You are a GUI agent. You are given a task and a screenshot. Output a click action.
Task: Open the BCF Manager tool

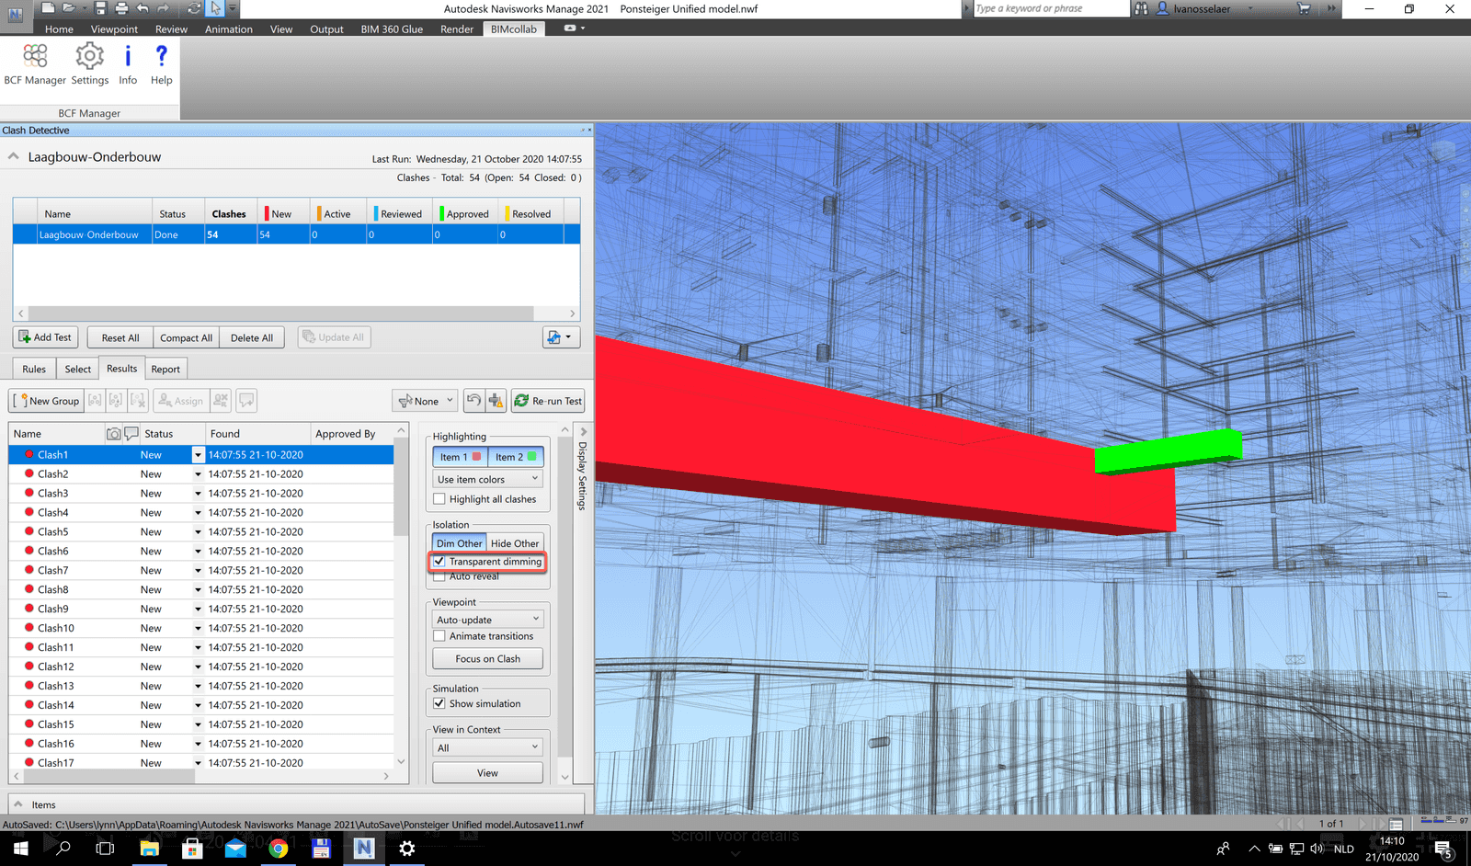coord(34,63)
